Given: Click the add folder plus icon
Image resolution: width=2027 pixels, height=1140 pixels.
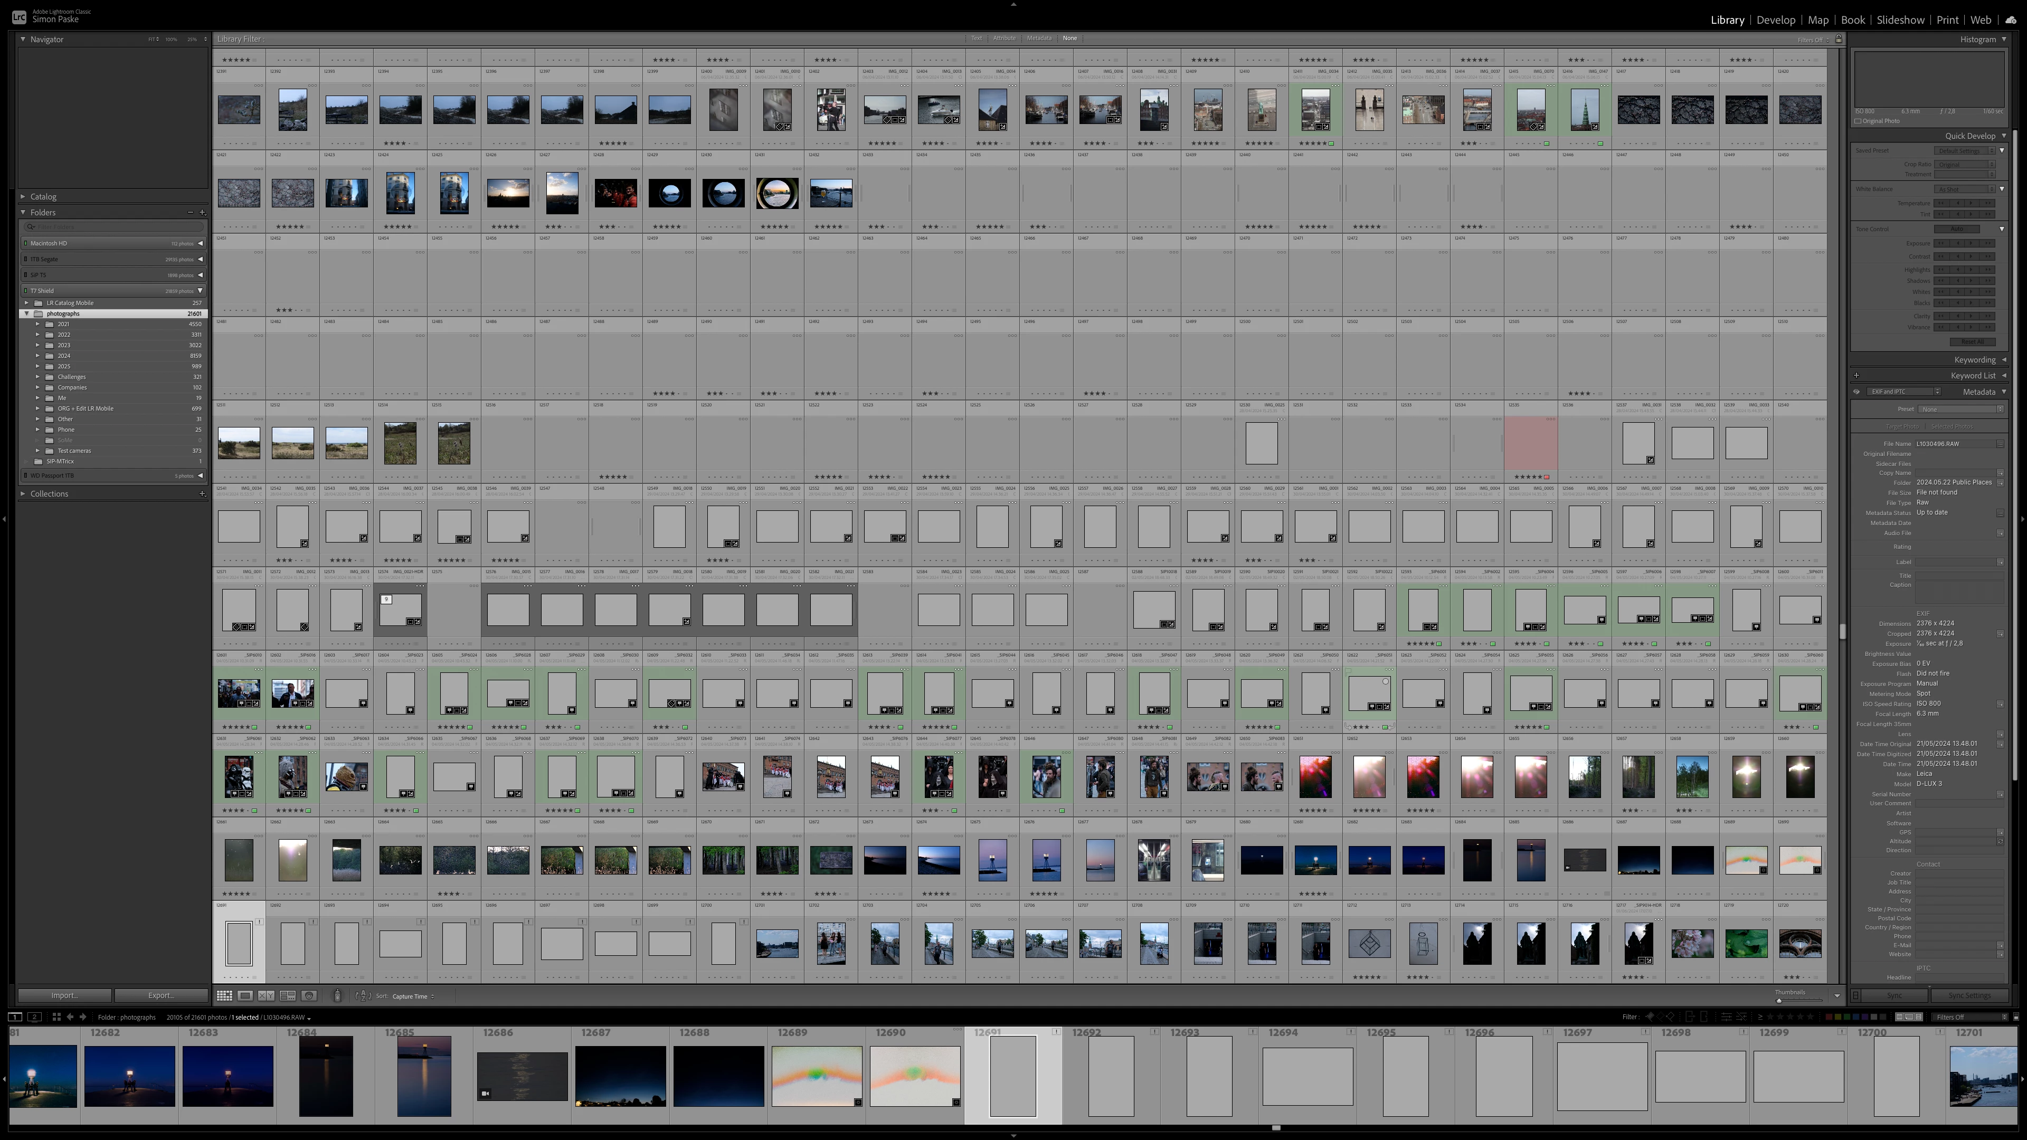Looking at the screenshot, I should (202, 212).
